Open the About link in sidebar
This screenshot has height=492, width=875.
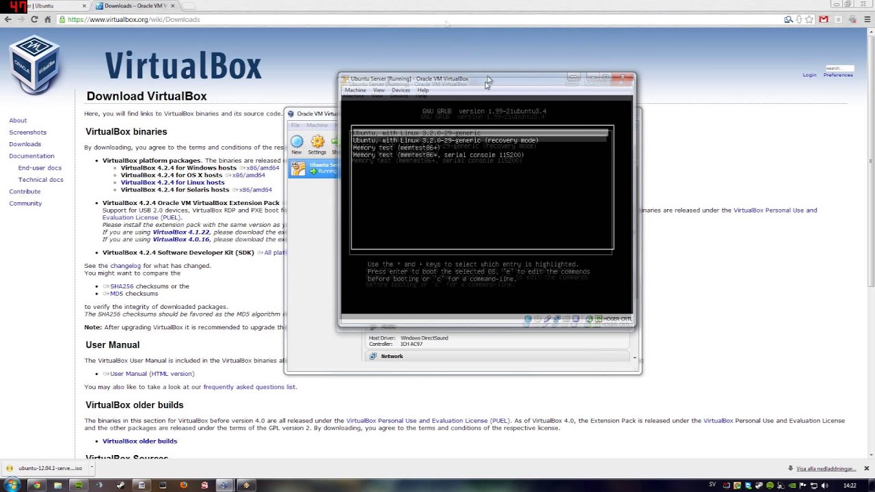18,120
